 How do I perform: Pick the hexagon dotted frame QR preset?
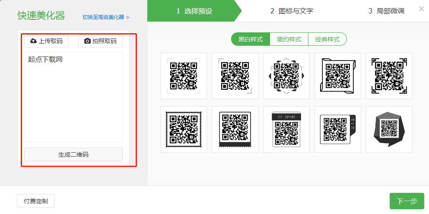tap(286, 76)
